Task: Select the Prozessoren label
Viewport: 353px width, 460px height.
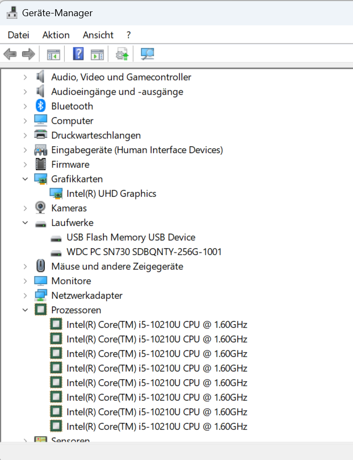Action: coord(76,310)
